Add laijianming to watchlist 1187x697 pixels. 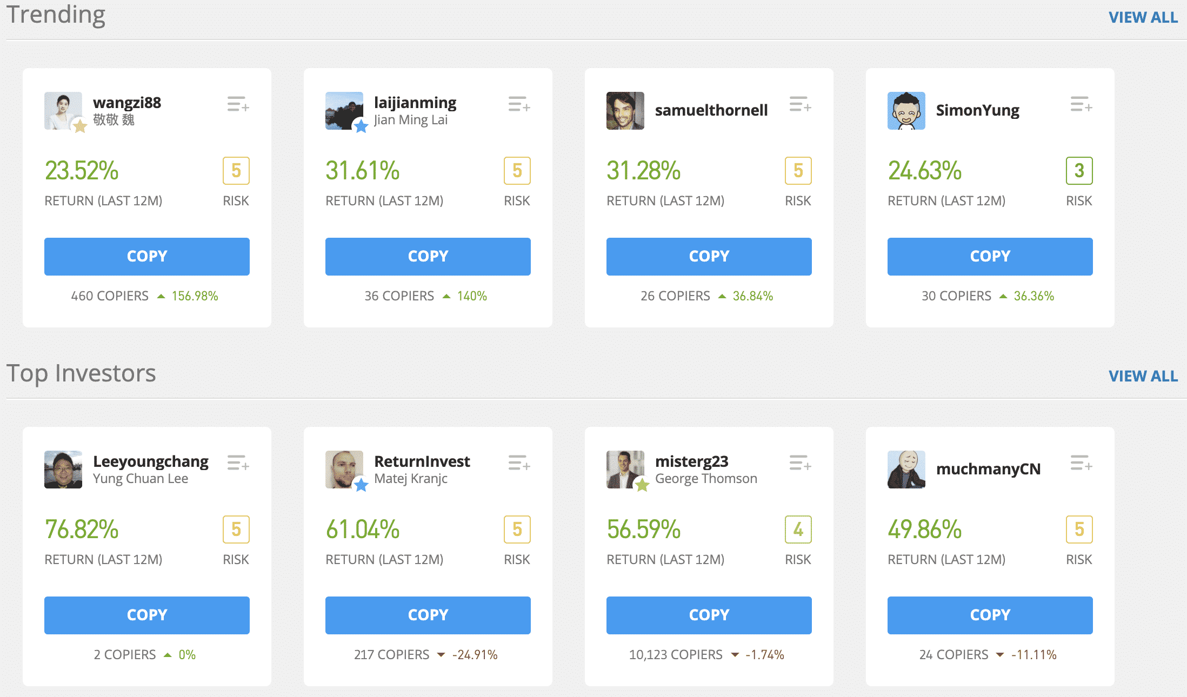[519, 104]
